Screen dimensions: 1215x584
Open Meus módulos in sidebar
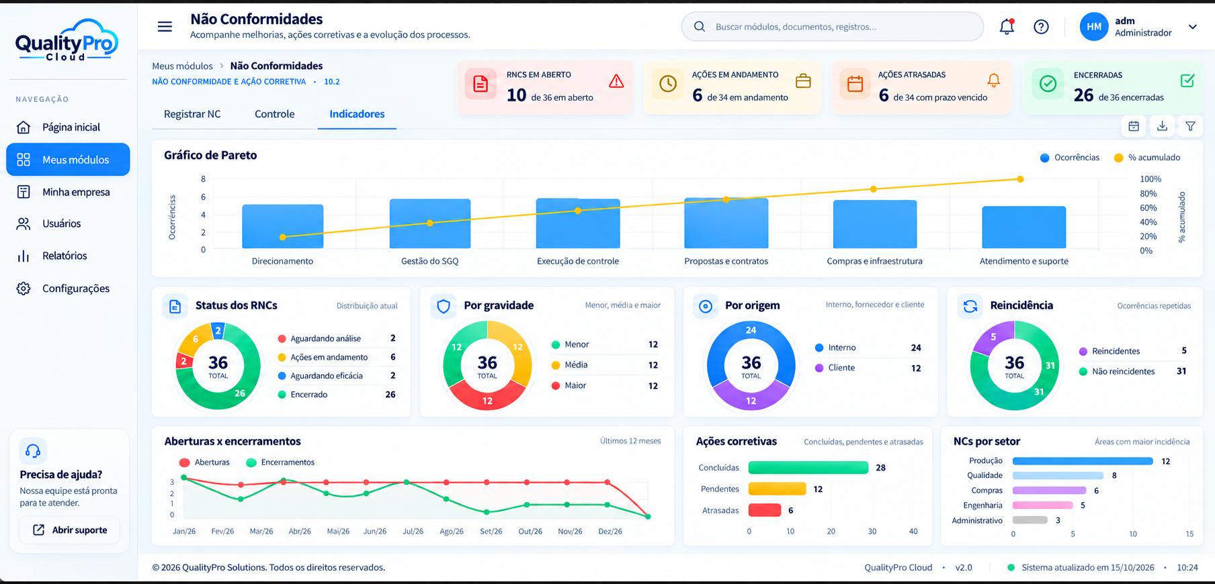(x=68, y=160)
